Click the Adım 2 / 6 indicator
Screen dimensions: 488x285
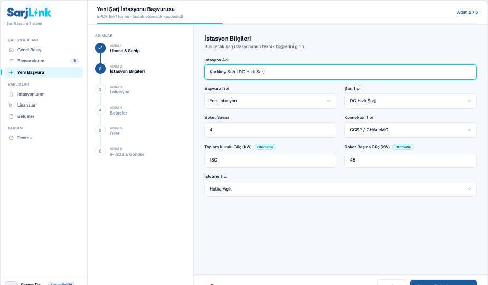[467, 12]
